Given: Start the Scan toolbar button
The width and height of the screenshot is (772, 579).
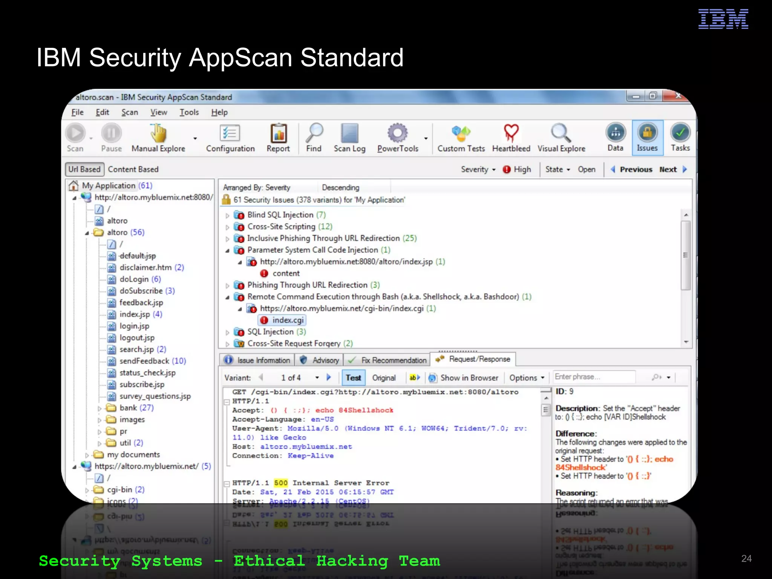Looking at the screenshot, I should pos(75,138).
